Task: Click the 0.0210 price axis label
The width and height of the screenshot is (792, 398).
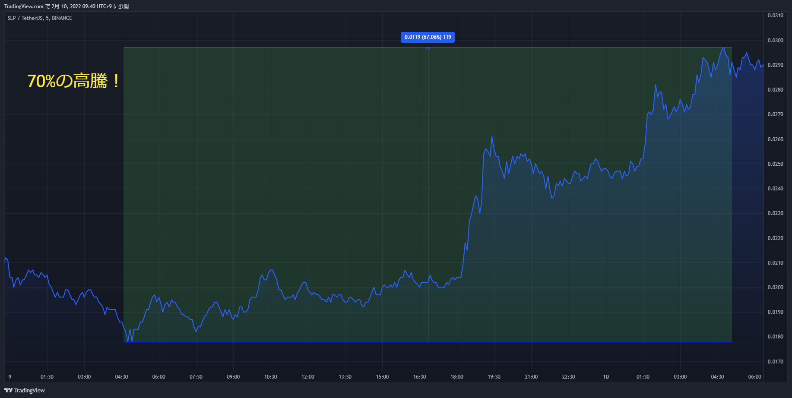Action: pyautogui.click(x=775, y=263)
